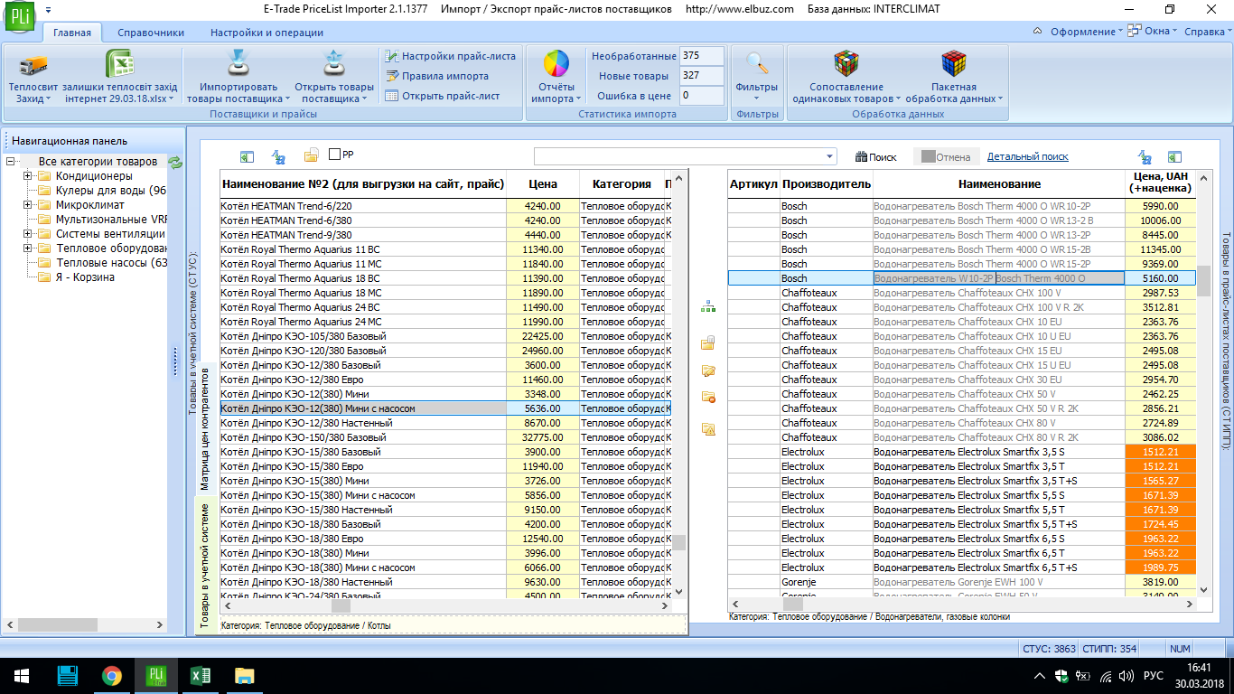This screenshot has width=1234, height=694.
Task: Open File Explorer from the taskbar
Action: point(245,676)
